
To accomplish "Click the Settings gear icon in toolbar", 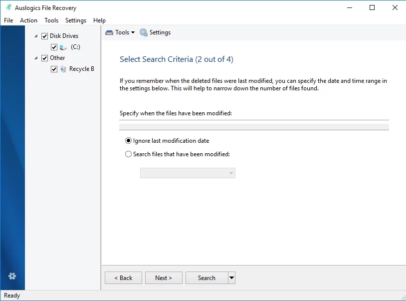I will 144,32.
